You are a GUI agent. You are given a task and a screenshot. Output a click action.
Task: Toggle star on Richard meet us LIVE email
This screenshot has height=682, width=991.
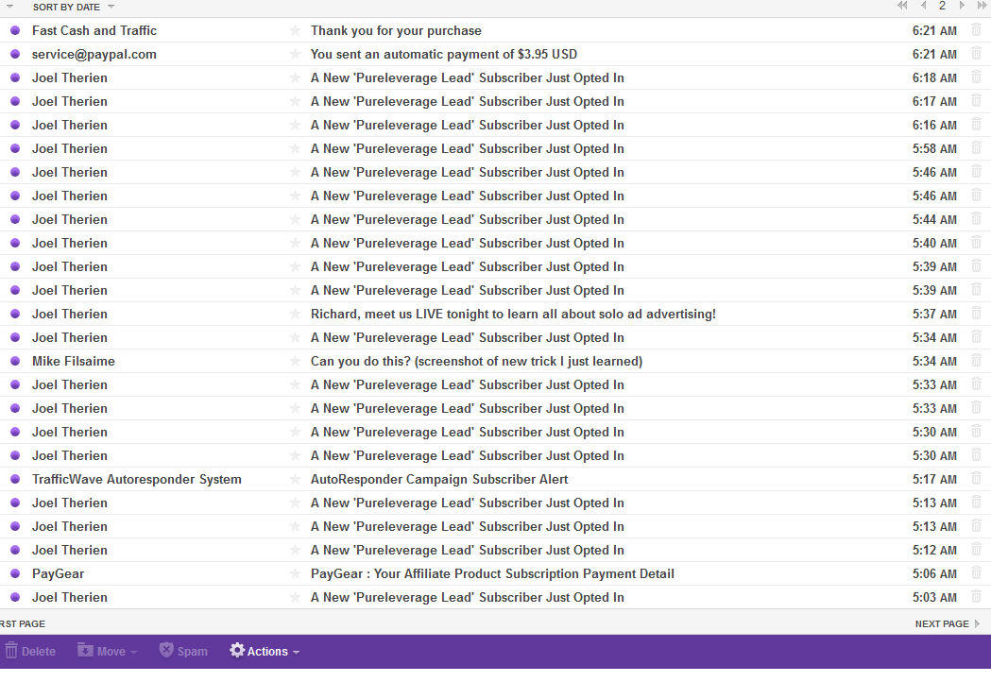295,315
